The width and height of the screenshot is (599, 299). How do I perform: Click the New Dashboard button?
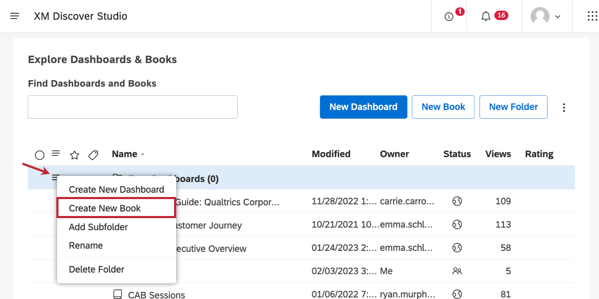[363, 107]
